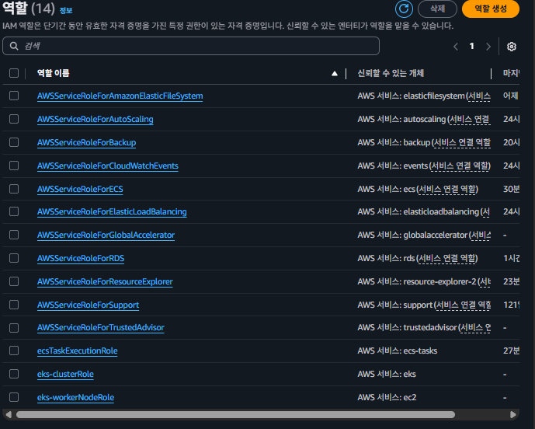Open AWSServiceRoleForGlobalAccelerator role link
This screenshot has width=535, height=429.
[x=106, y=235]
